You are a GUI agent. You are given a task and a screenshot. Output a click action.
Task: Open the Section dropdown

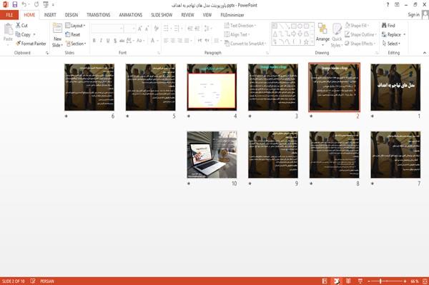[x=76, y=44]
